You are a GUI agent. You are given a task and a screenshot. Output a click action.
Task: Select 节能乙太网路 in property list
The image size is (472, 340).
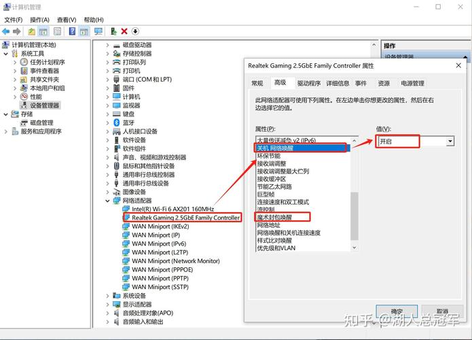point(274,186)
